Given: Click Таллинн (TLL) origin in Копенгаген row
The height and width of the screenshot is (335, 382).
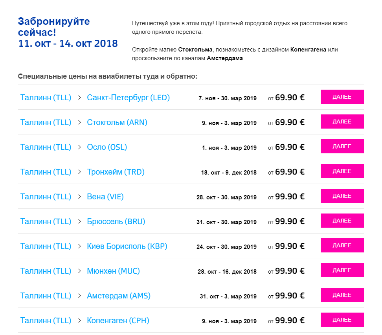Looking at the screenshot, I should pyautogui.click(x=46, y=320).
